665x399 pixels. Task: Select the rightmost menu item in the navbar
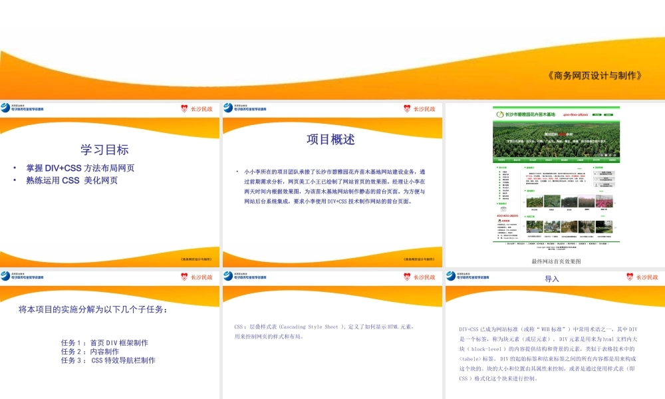(612, 160)
